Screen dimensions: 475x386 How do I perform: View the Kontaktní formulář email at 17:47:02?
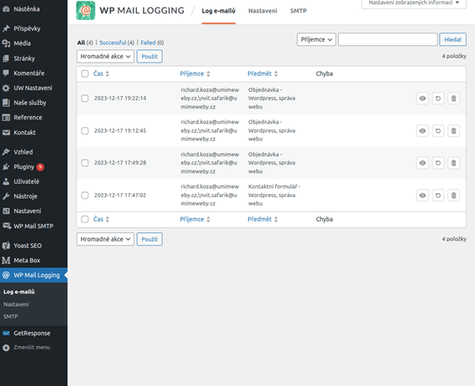click(x=422, y=196)
